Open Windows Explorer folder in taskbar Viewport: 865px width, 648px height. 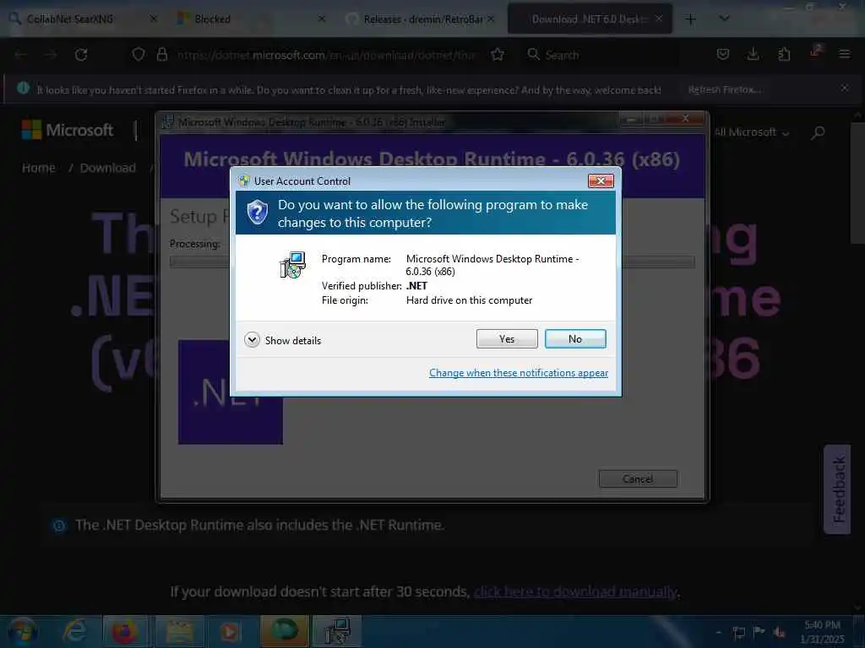(x=179, y=631)
